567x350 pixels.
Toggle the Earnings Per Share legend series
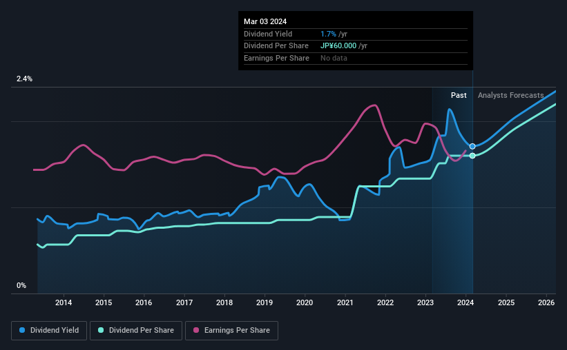coord(231,330)
